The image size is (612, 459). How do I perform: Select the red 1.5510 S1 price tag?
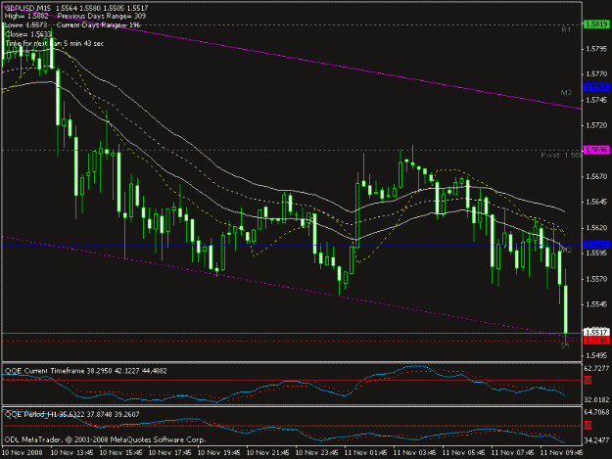coord(596,341)
